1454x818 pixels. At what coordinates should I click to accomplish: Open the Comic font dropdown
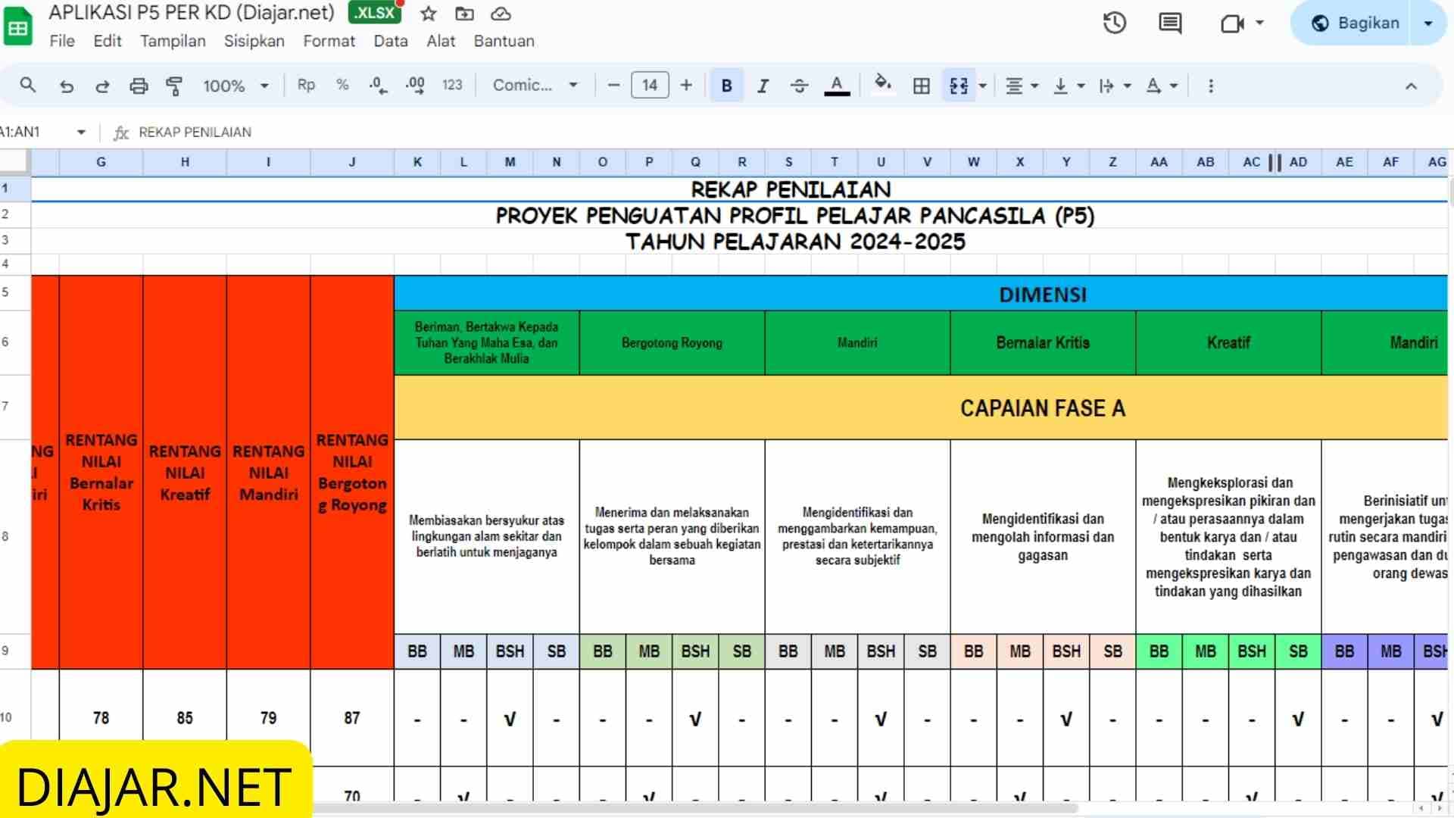click(535, 86)
